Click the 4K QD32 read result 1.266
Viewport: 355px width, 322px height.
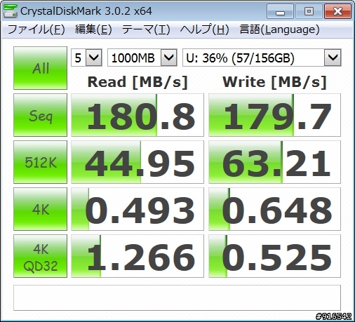(138, 256)
